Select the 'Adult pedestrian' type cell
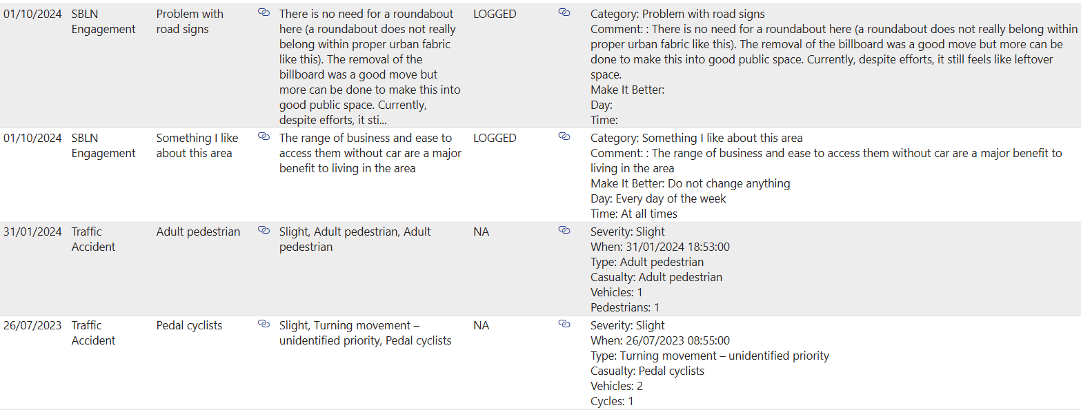Screen dimensions: 1081x410 coord(198,232)
